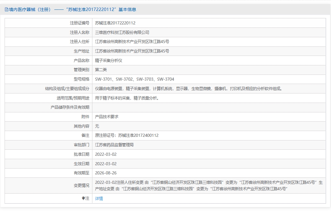Select registration number value 苏械注准20172220112
The width and height of the screenshot is (331, 215).
[115, 23]
